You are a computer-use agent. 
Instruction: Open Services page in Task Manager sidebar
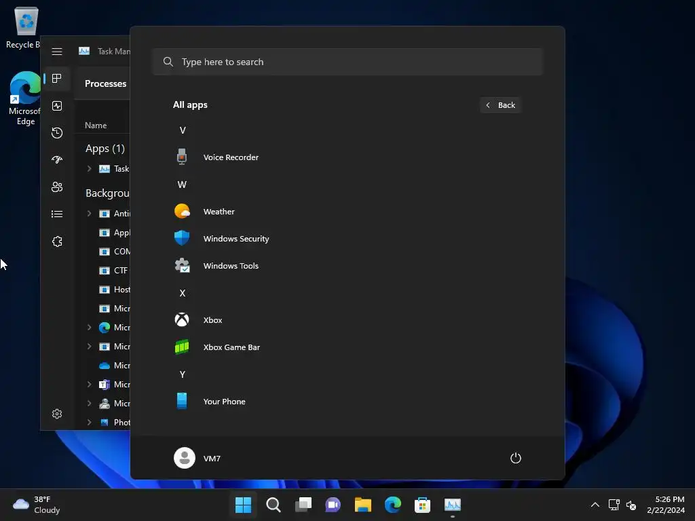click(57, 242)
